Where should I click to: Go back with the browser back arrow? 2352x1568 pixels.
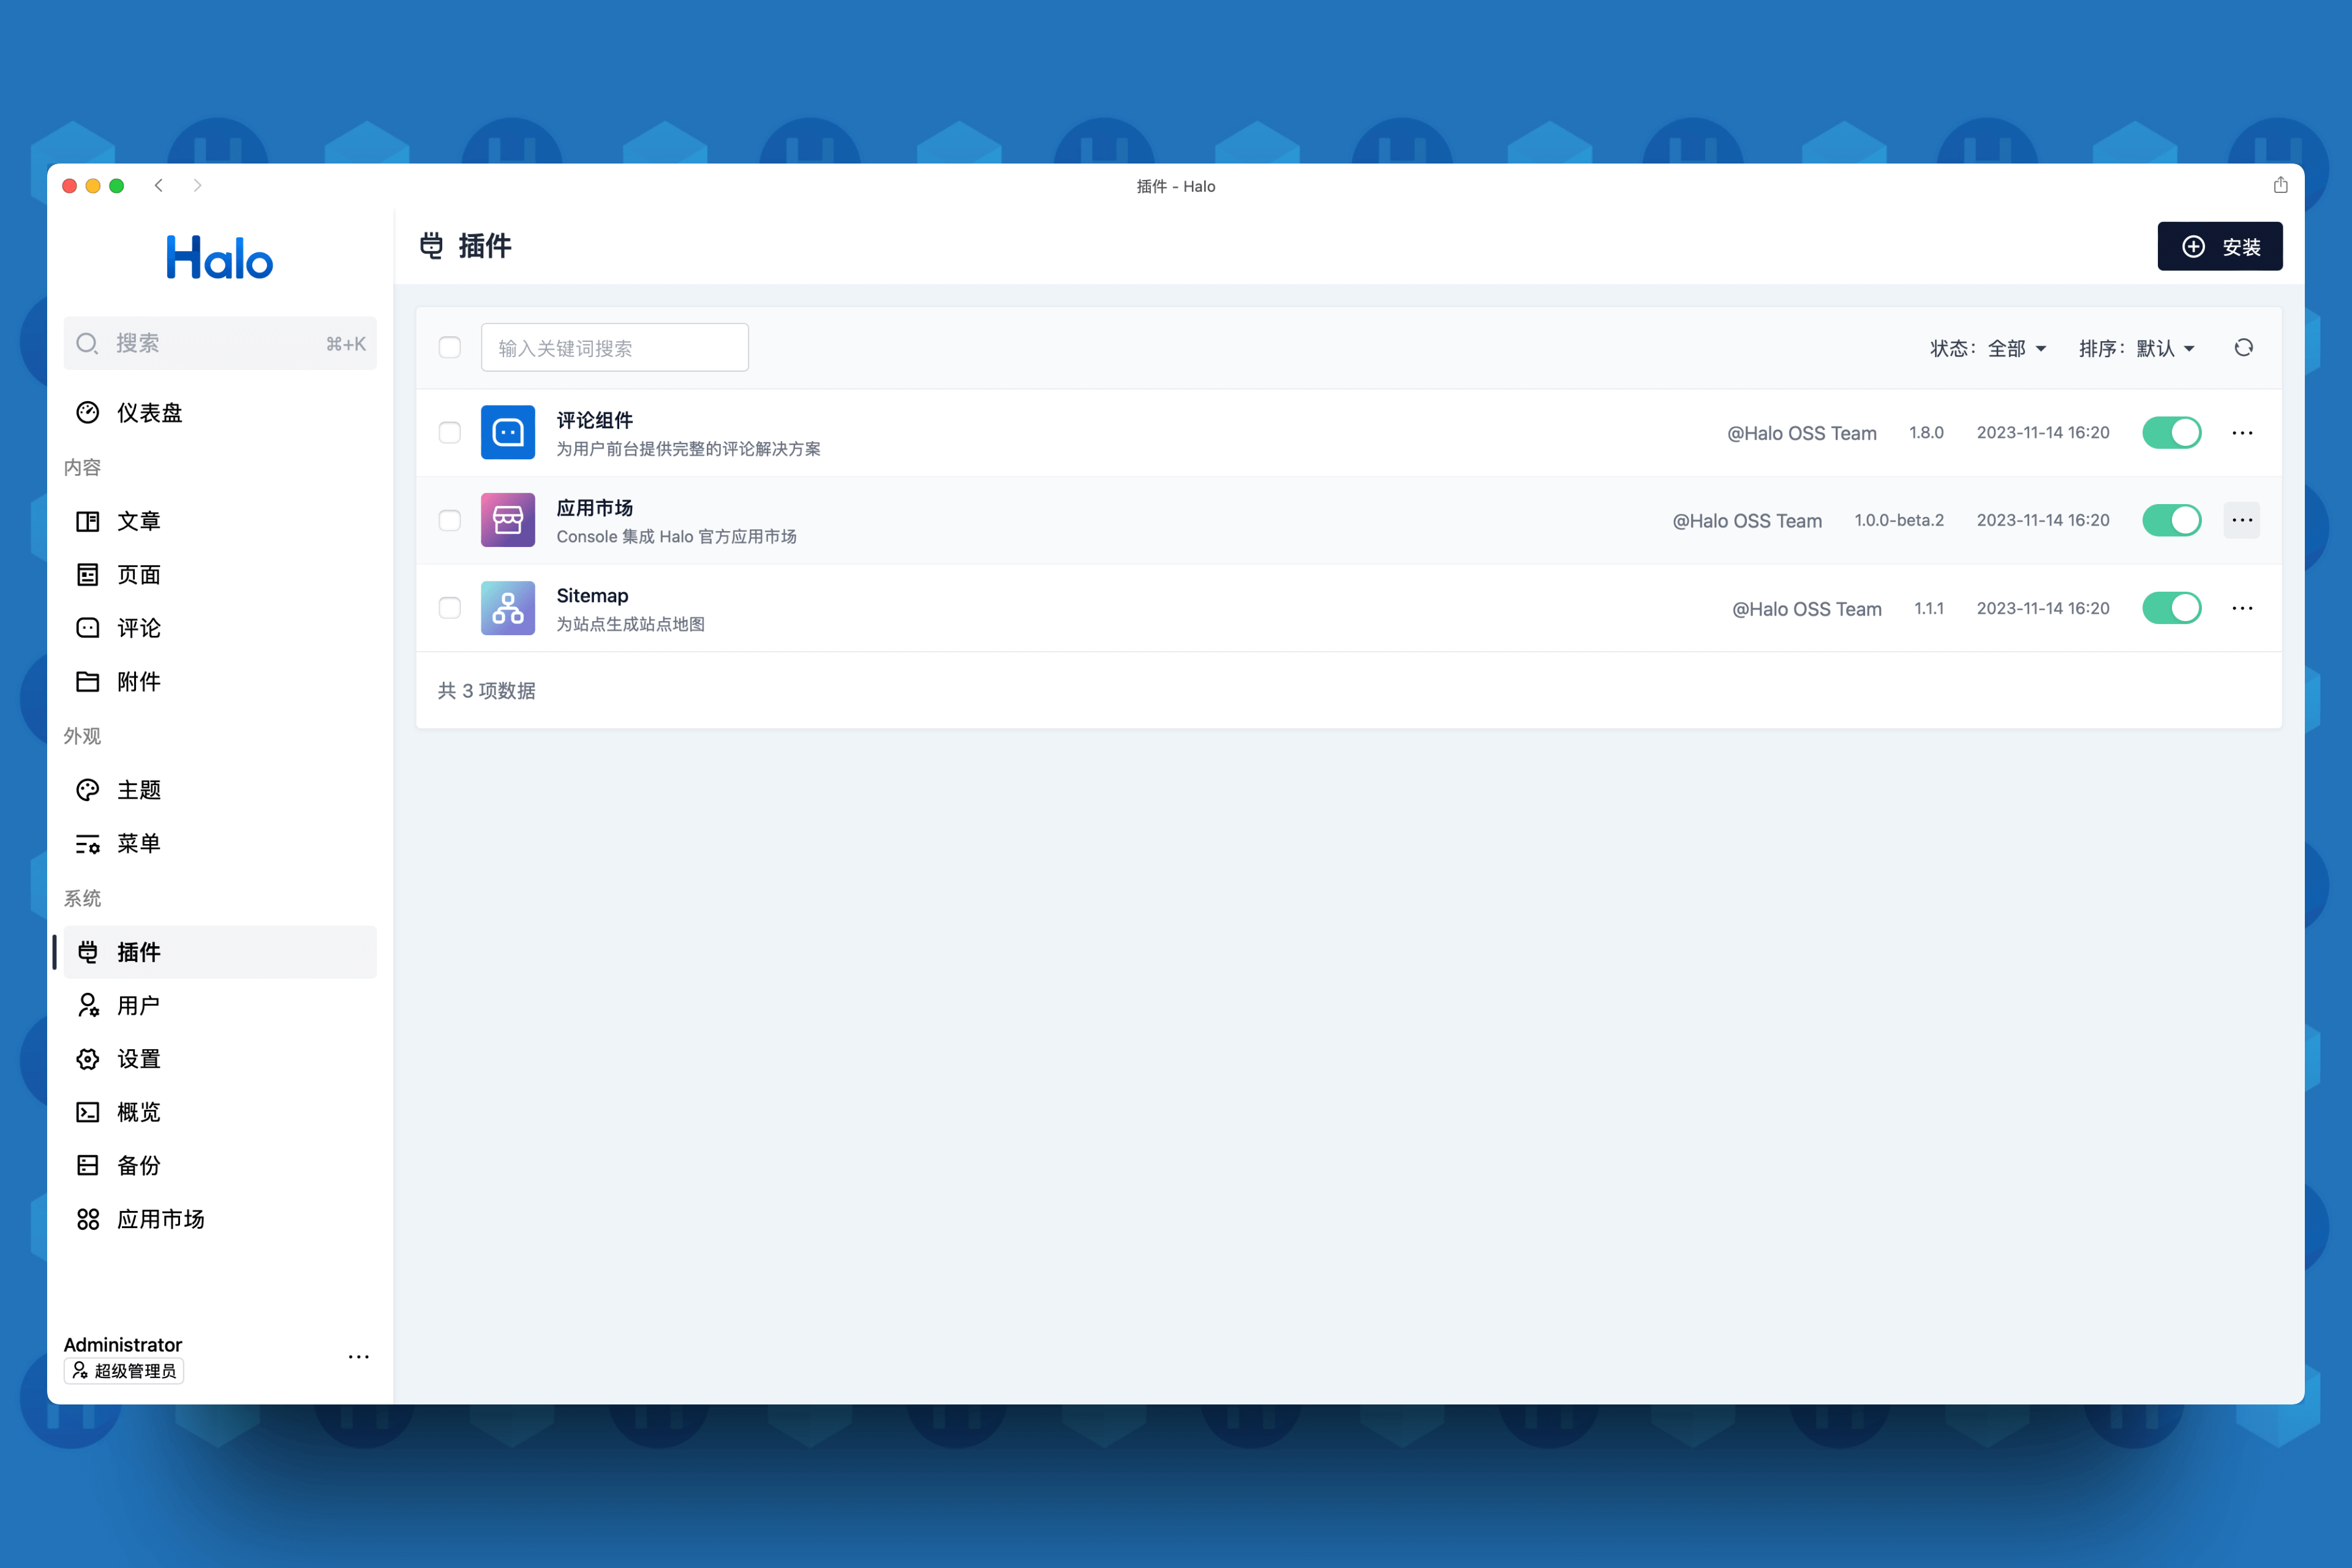159,186
